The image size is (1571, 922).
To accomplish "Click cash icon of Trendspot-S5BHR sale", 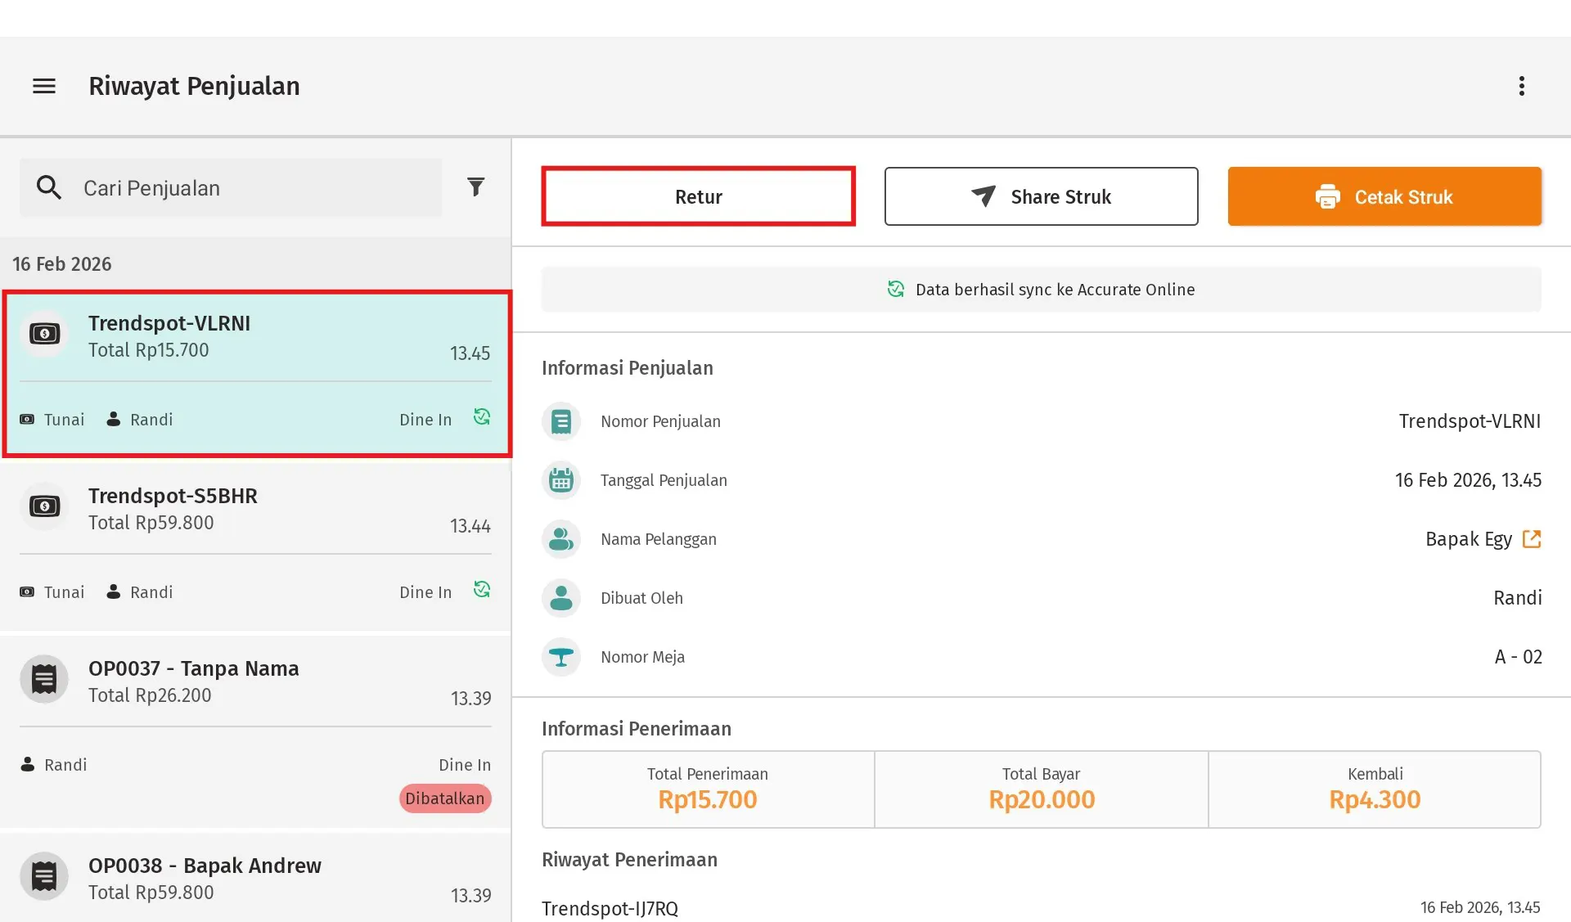I will pyautogui.click(x=44, y=506).
